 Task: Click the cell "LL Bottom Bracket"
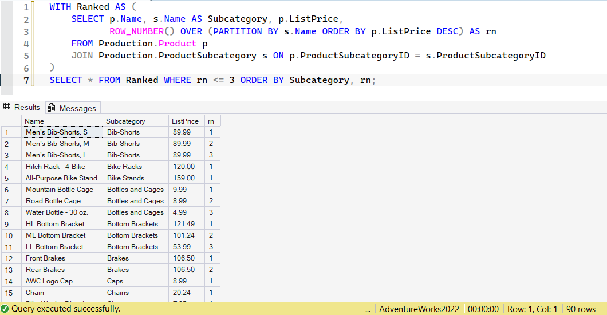pos(62,246)
